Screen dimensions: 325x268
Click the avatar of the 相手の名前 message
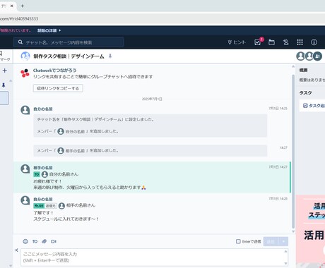(x=25, y=169)
